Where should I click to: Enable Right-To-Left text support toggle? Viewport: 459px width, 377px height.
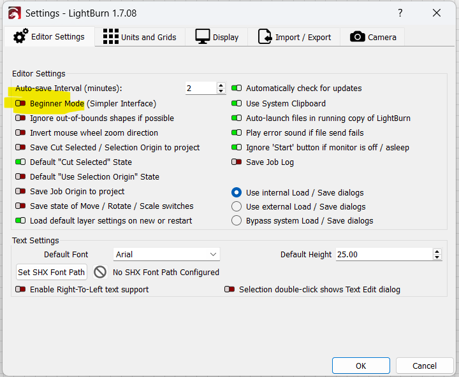click(x=20, y=289)
